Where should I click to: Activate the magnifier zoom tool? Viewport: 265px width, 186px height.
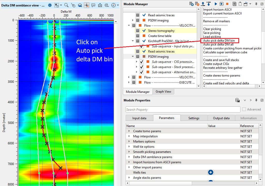click(66, 5)
